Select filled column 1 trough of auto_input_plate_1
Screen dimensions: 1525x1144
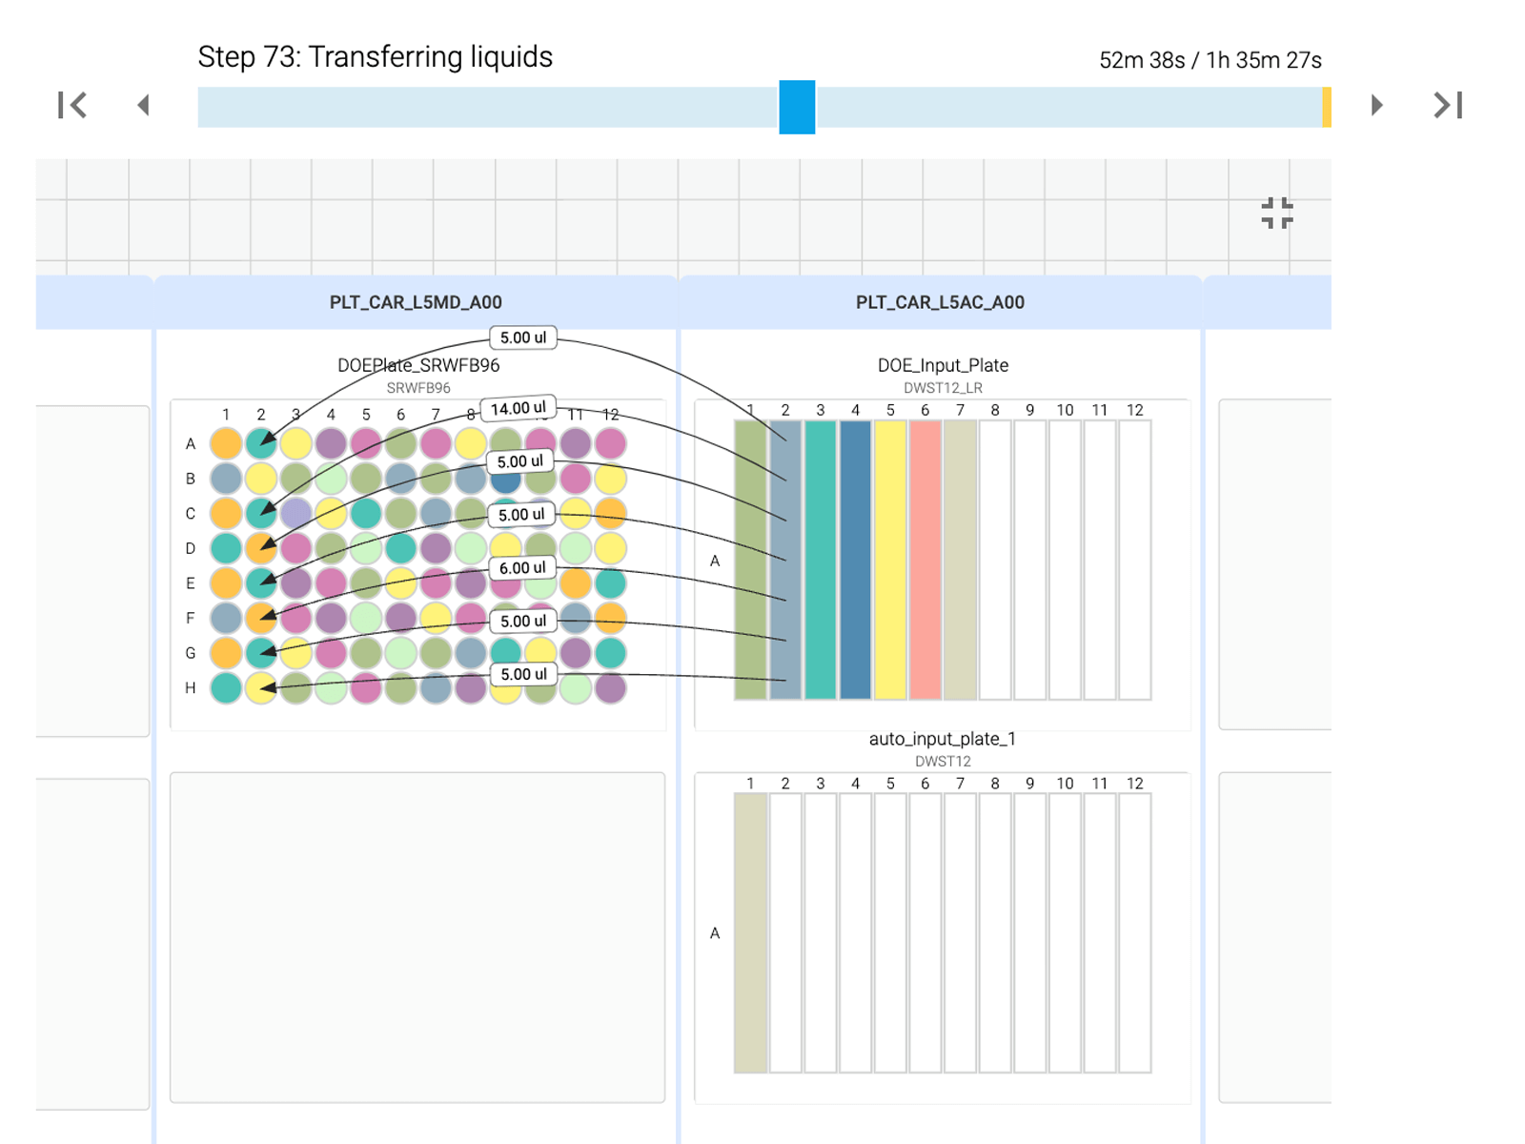pyautogui.click(x=750, y=933)
